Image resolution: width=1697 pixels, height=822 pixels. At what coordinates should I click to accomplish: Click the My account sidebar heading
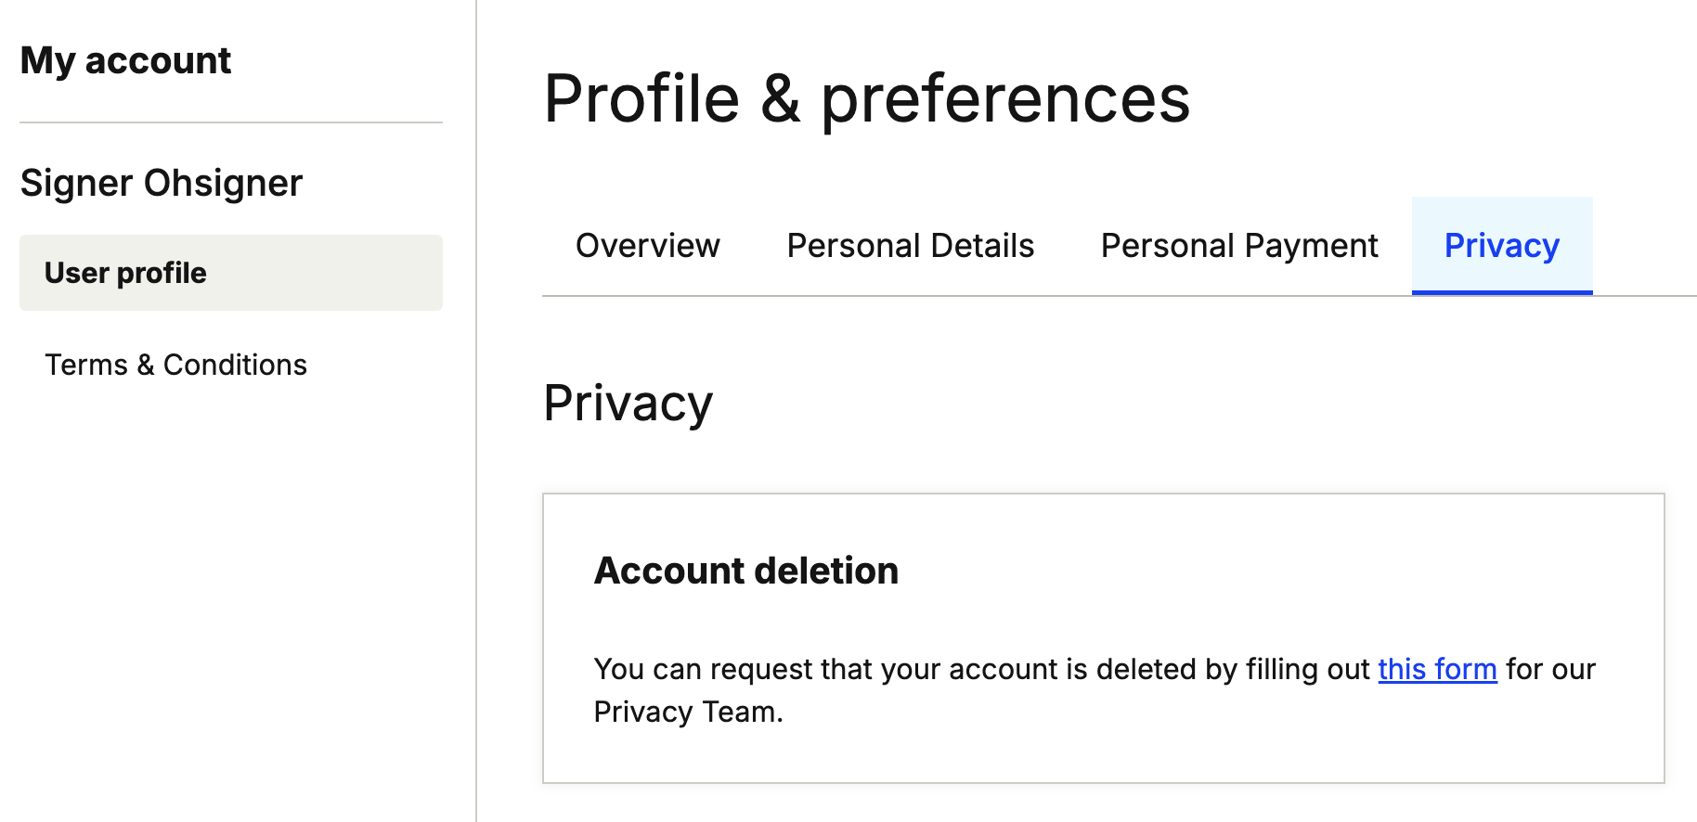tap(125, 61)
